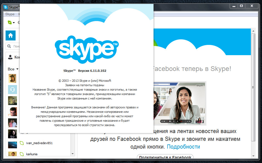Click the status icon beside ivan_medvedev851
262x163 pixels.
coord(22,143)
